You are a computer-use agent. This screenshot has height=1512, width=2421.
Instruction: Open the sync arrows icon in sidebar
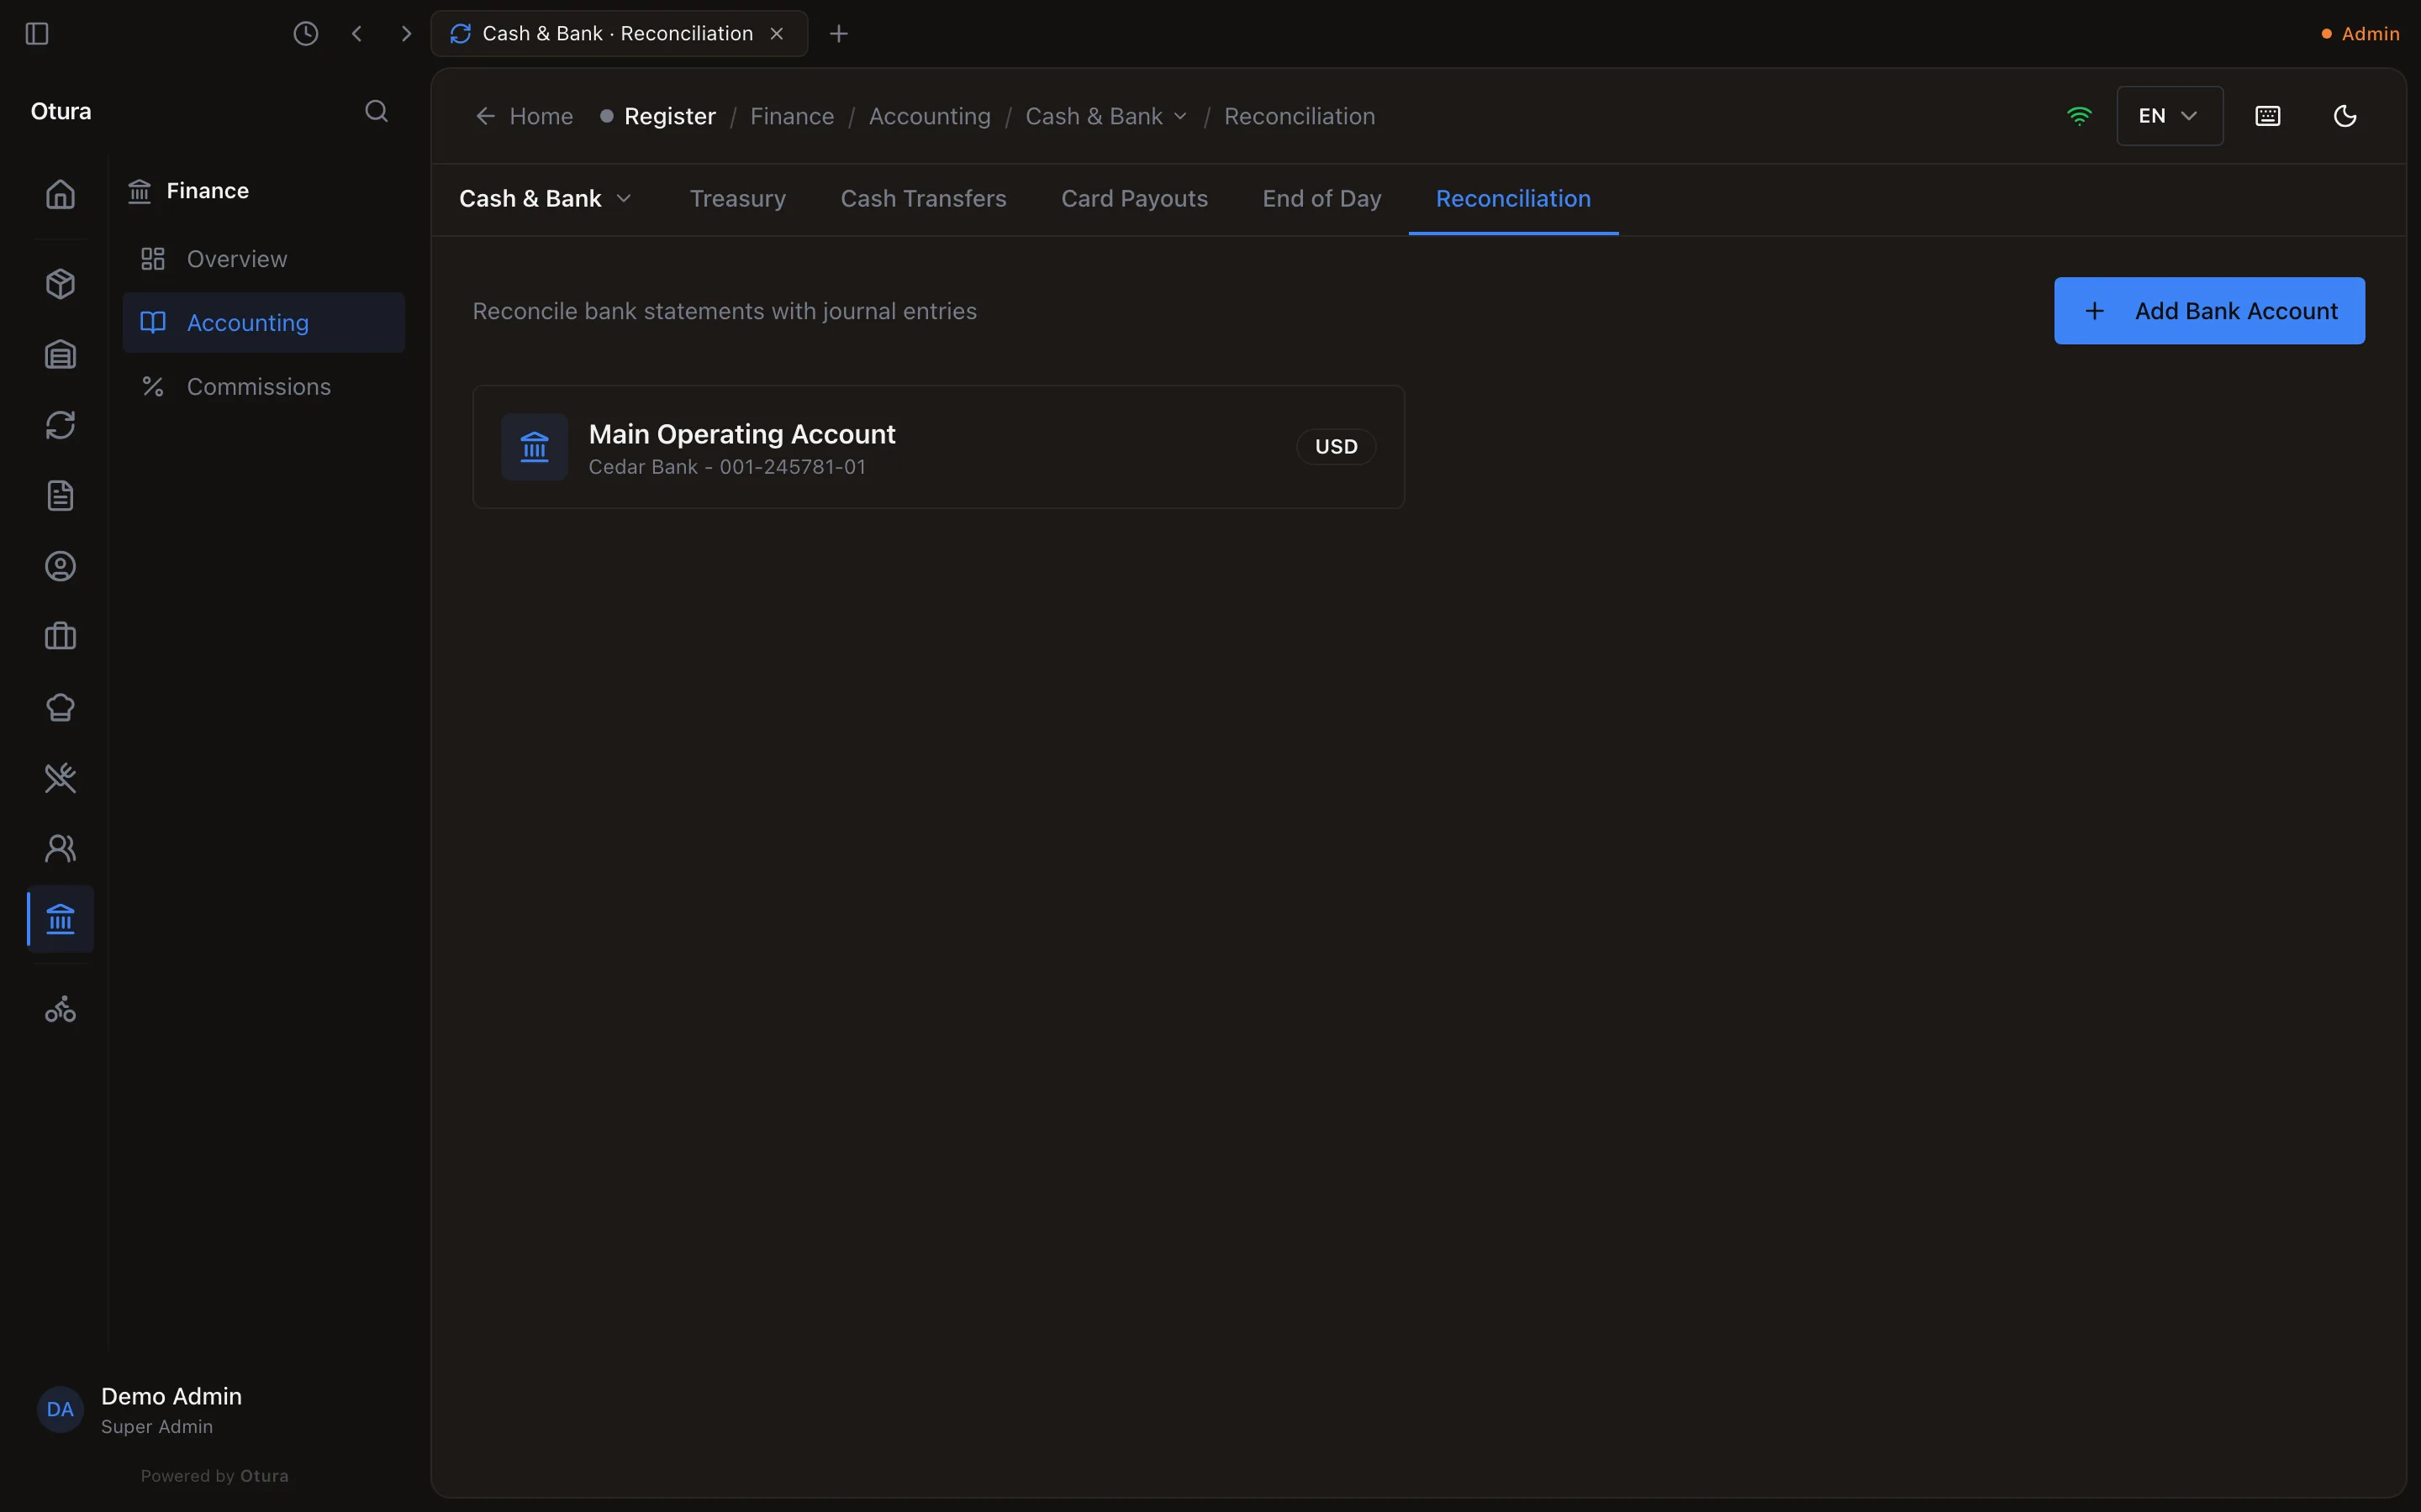point(60,425)
